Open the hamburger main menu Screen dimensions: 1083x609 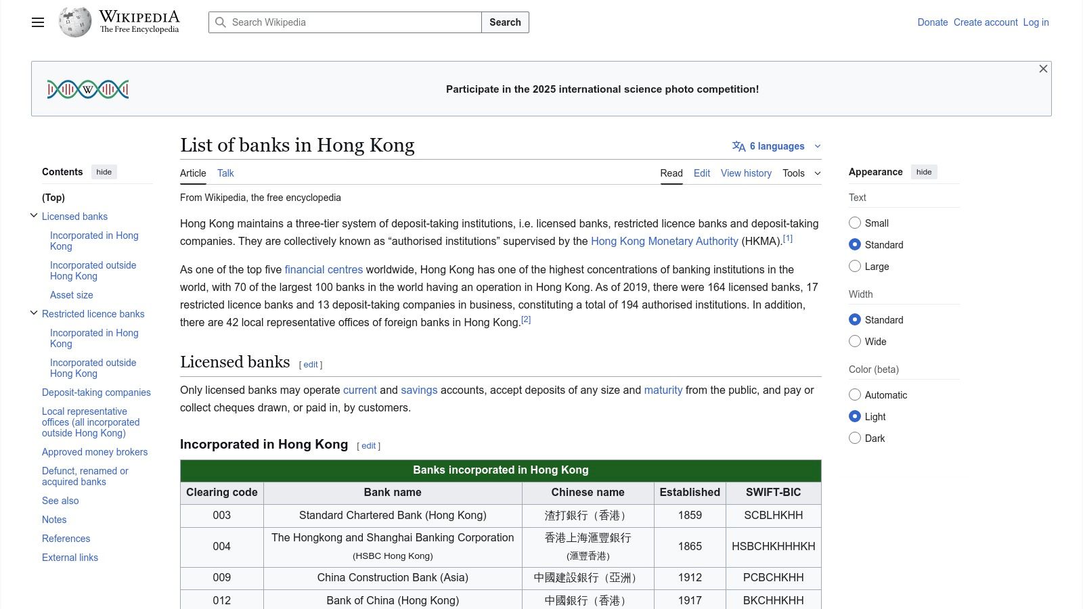pos(38,22)
